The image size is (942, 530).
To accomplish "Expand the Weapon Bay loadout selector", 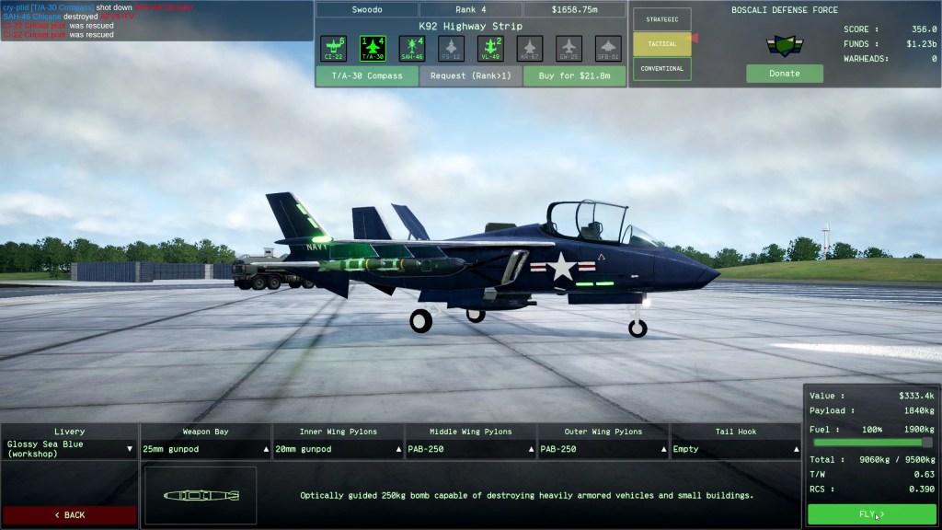I will coord(205,449).
